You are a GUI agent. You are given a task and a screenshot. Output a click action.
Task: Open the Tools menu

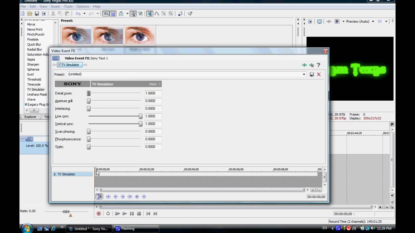point(68,6)
